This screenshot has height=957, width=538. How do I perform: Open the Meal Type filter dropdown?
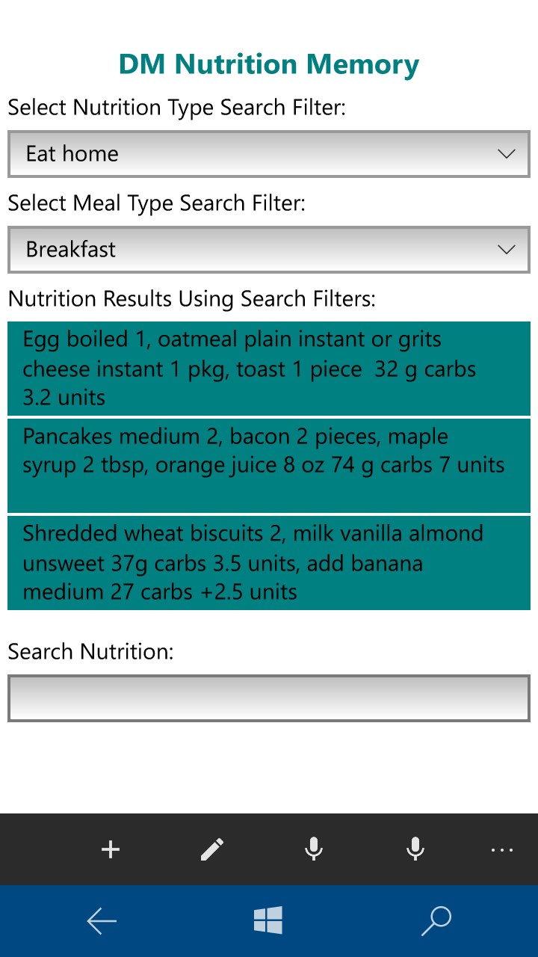coord(269,250)
